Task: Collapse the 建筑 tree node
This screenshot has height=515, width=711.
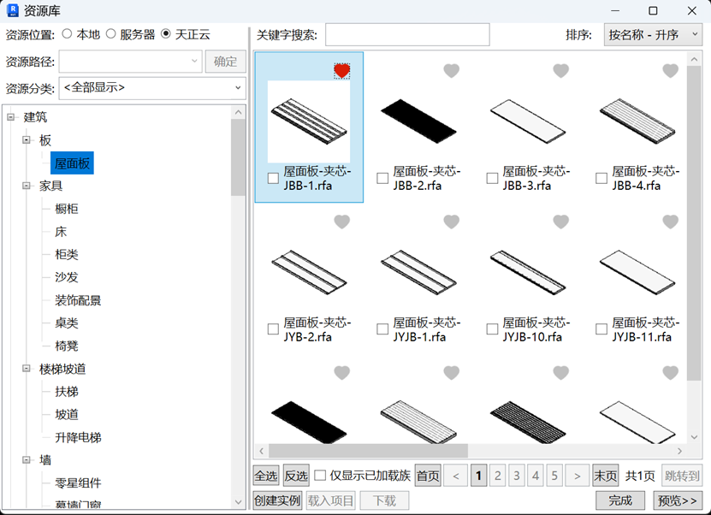Action: (11, 117)
